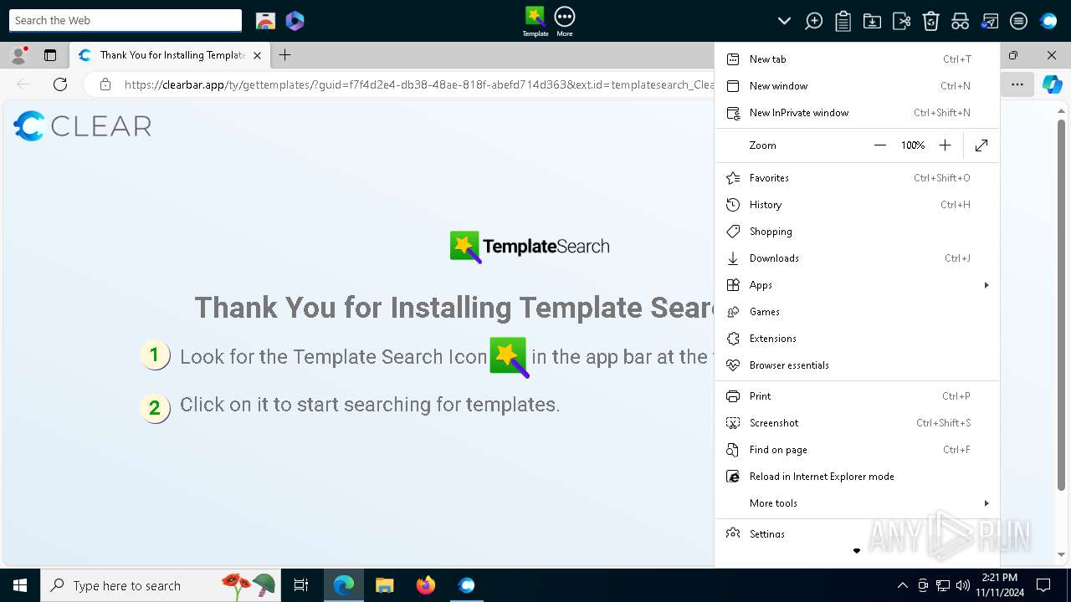Enter full screen via zoom expand icon
Screen dimensions: 1071x602
(981, 145)
